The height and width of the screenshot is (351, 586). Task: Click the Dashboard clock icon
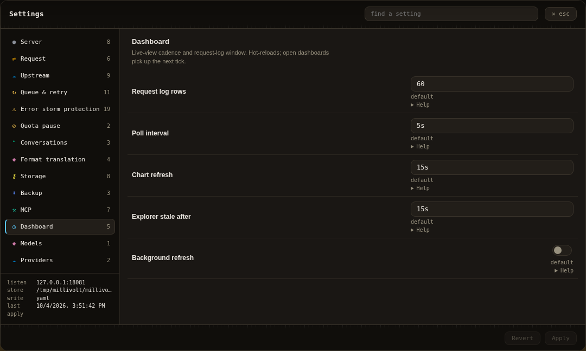point(14,227)
